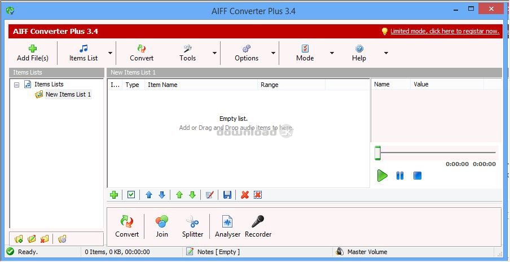510x262 pixels.
Task: Click the Add File(s) toolbar button
Action: 33,53
